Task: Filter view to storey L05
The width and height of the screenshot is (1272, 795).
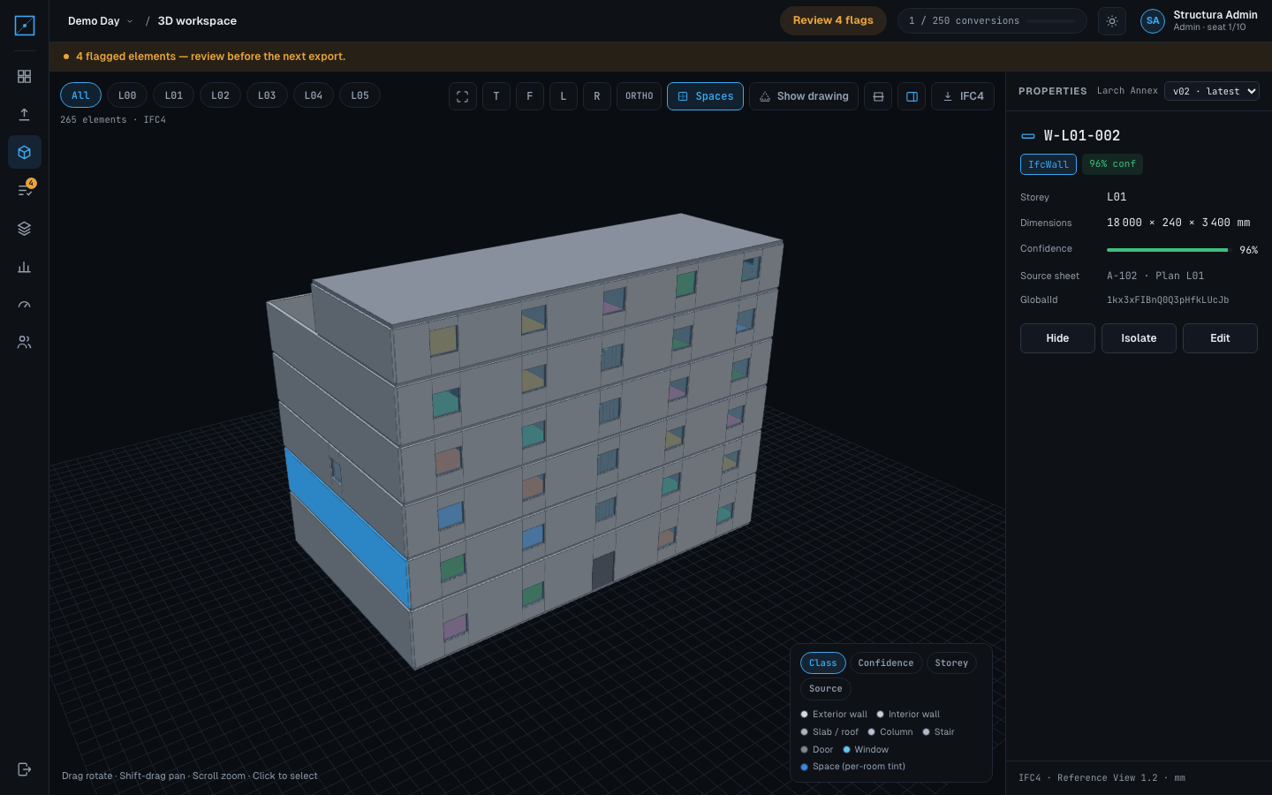Action: 360,95
